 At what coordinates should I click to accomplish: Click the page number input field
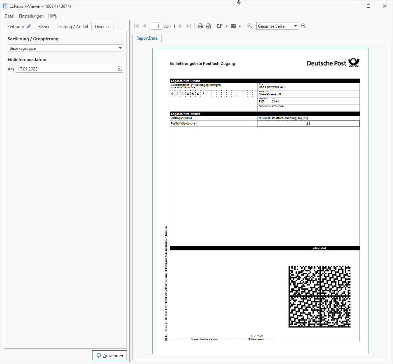[x=156, y=26]
